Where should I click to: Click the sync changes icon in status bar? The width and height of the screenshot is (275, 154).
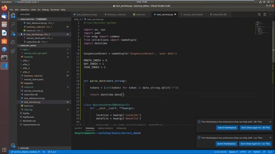tap(44, 152)
